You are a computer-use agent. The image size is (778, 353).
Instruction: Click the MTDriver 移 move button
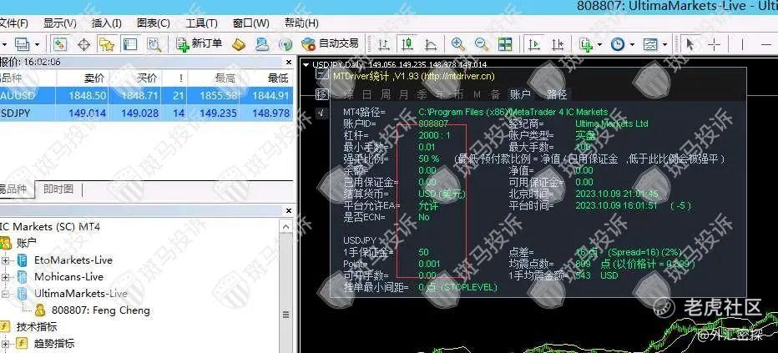click(x=322, y=94)
